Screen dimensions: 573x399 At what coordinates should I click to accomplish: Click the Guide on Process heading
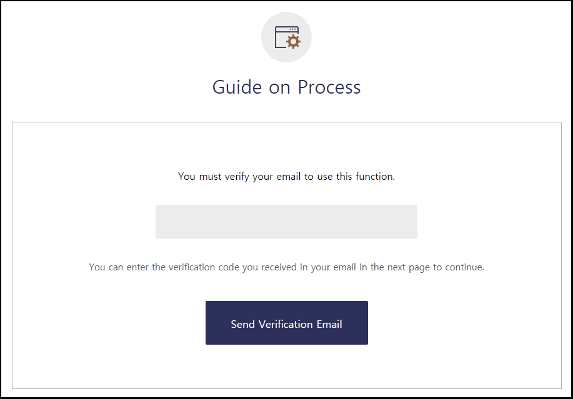pos(286,87)
